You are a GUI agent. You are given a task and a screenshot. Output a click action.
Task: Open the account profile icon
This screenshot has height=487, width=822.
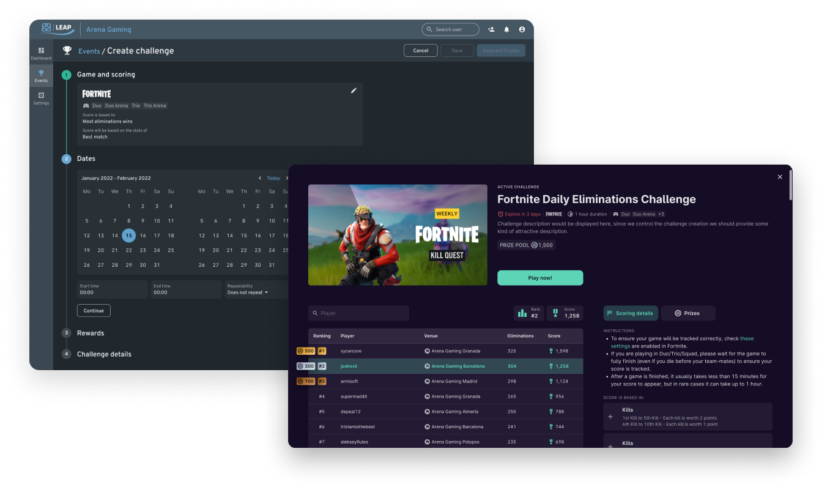click(x=522, y=29)
